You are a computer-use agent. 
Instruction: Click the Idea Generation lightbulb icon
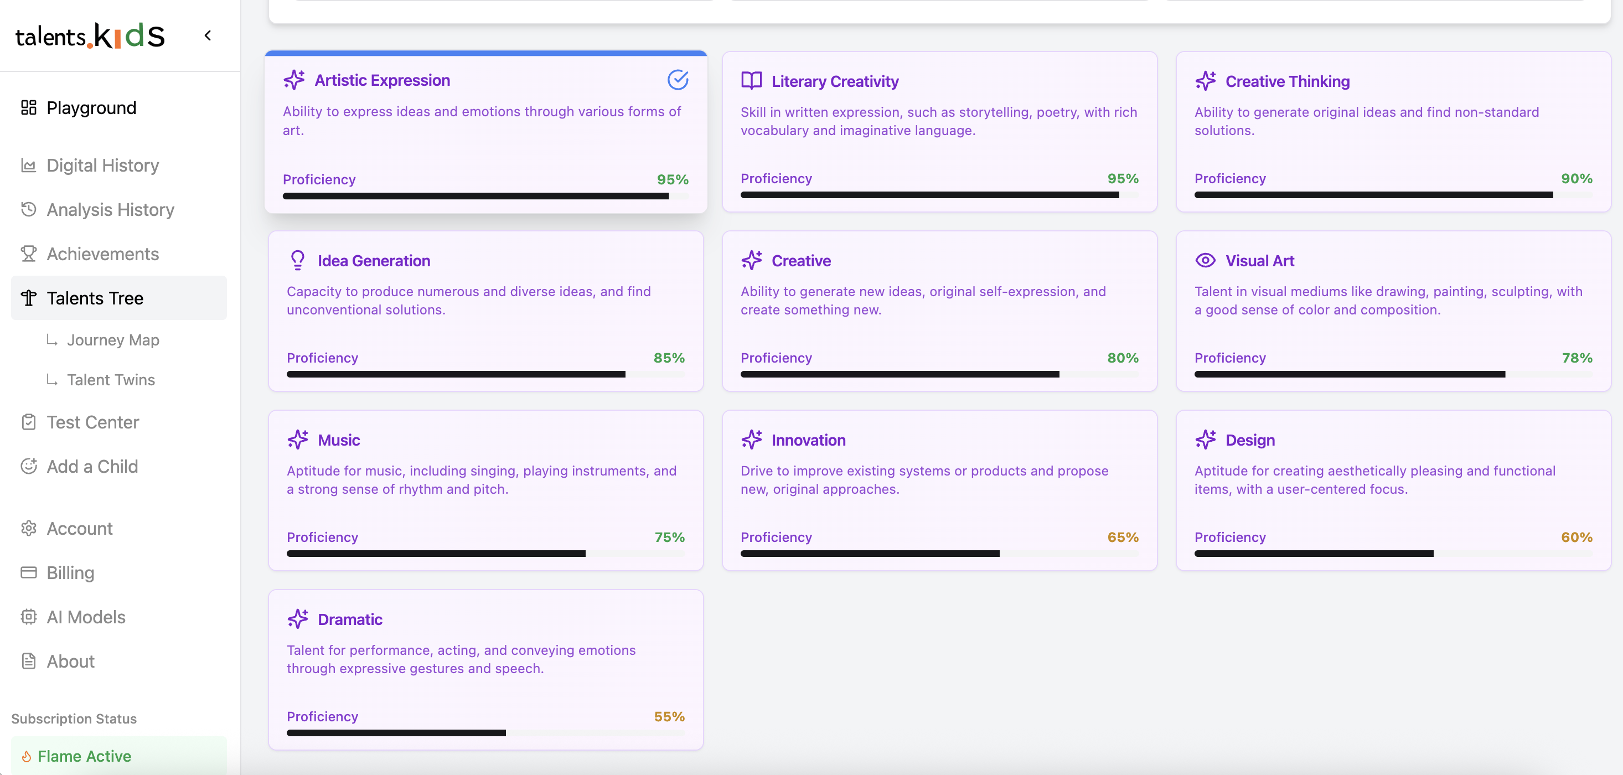pos(297,260)
